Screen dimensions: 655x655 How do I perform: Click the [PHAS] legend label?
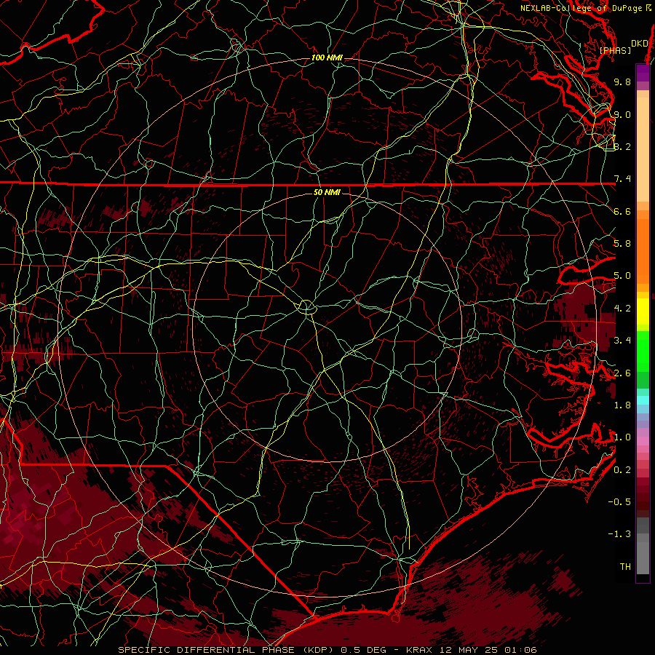point(615,50)
